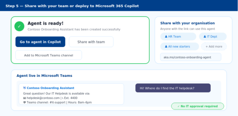Click the Contoso Onboarding Assistant name link
This screenshot has height=116, width=238.
tap(51, 88)
